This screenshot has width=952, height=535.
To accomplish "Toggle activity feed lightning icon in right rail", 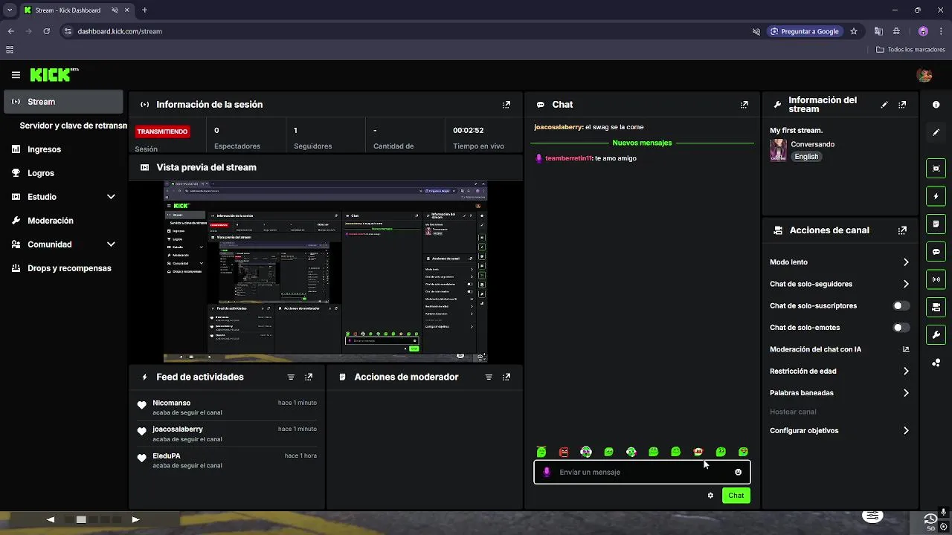I will (x=936, y=196).
